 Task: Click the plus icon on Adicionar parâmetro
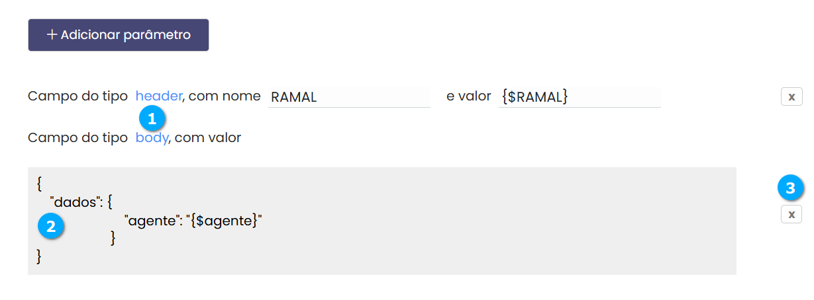pos(52,35)
